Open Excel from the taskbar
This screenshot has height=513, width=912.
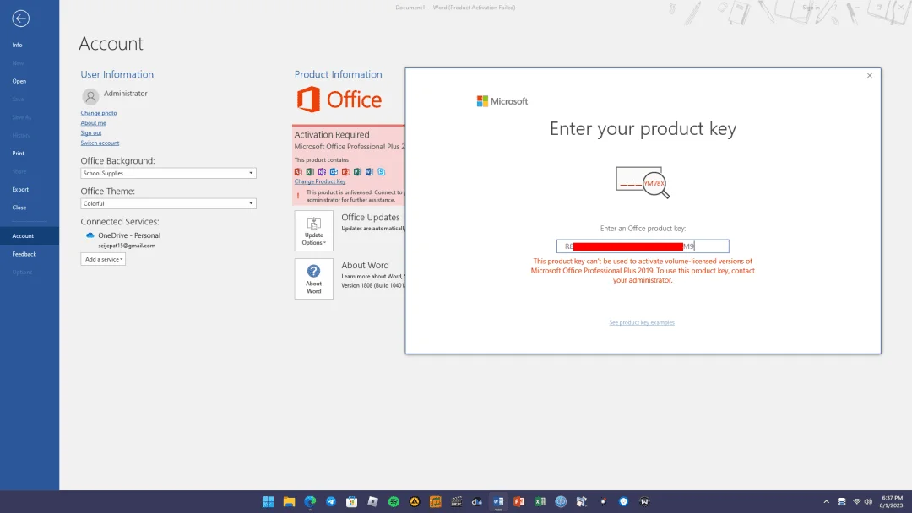[540, 501]
